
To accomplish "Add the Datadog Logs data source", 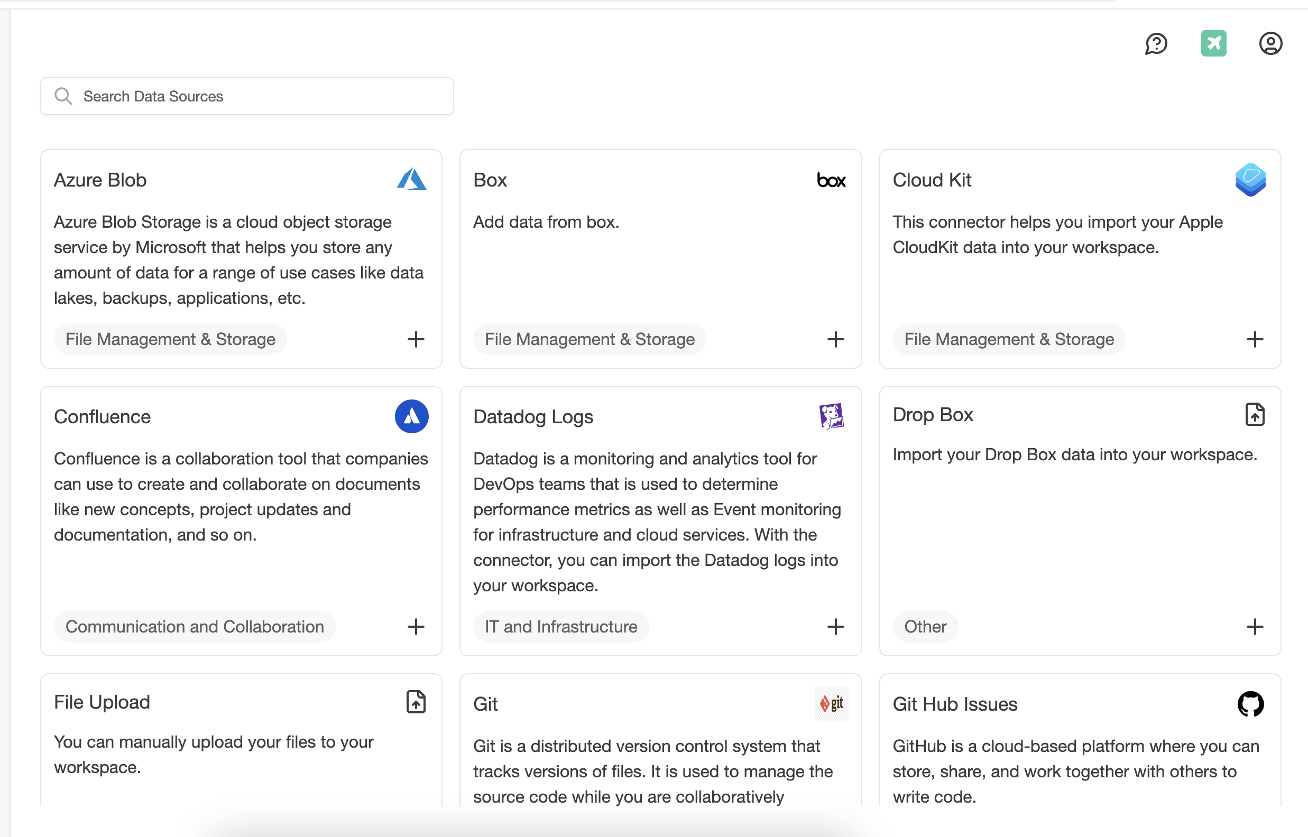I will [x=835, y=627].
